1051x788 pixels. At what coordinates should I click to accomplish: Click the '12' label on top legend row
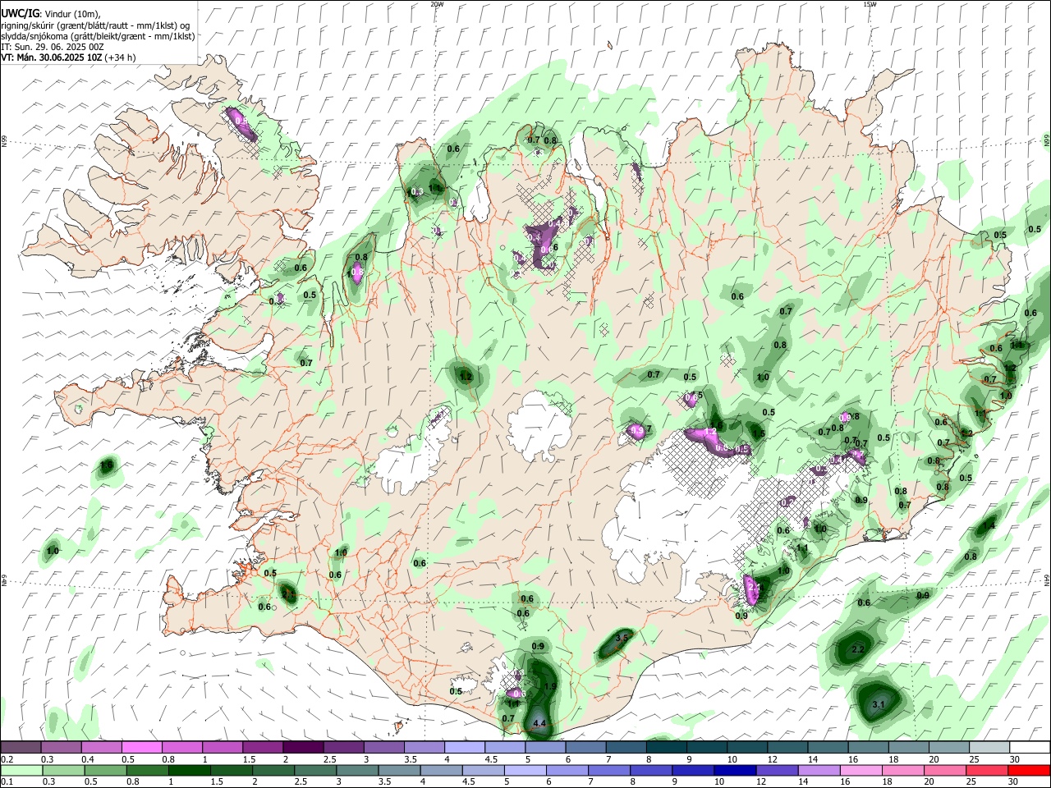pos(772,759)
